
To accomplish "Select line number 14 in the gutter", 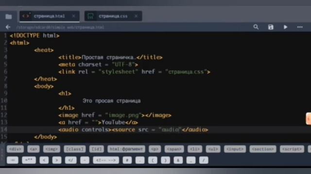I will pos(4,130).
